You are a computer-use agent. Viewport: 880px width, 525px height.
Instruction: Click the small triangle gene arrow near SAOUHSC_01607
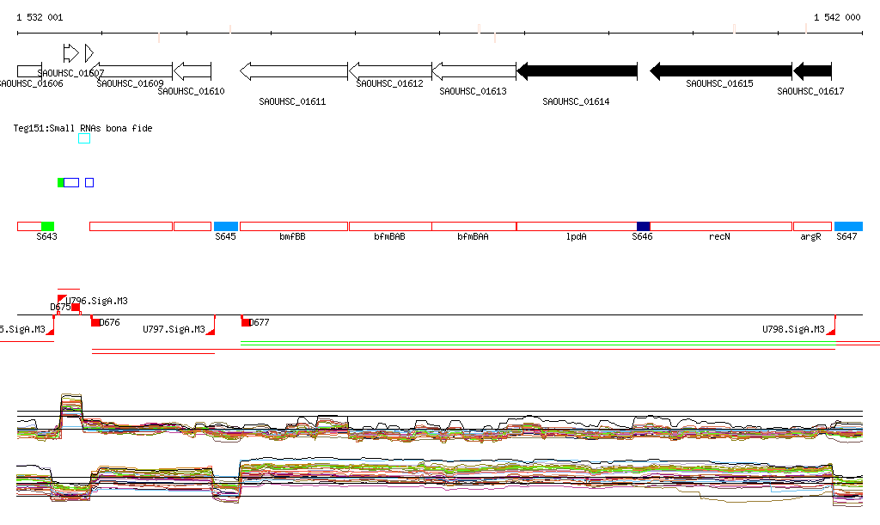pos(89,53)
